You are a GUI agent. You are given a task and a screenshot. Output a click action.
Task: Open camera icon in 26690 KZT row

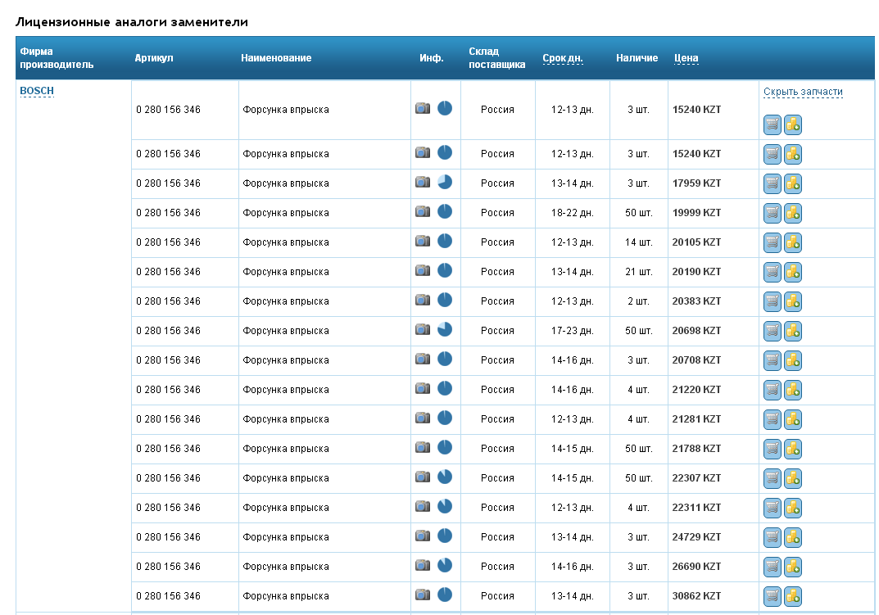423,565
